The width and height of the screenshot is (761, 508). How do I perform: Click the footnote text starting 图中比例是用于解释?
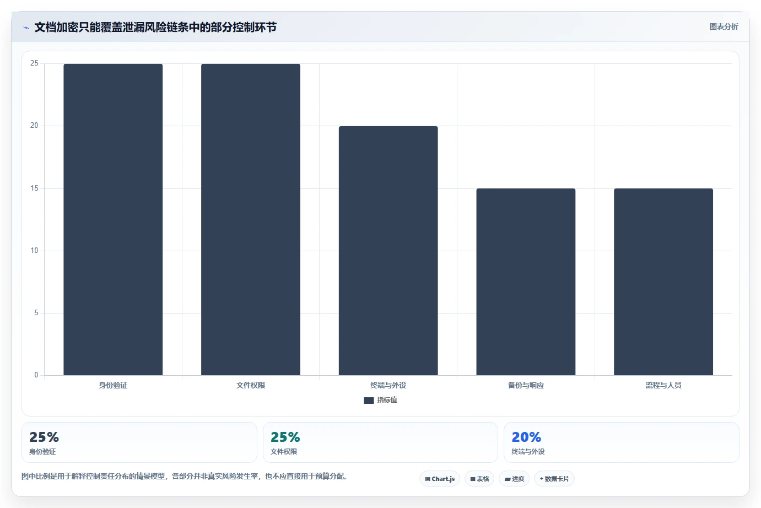click(186, 476)
